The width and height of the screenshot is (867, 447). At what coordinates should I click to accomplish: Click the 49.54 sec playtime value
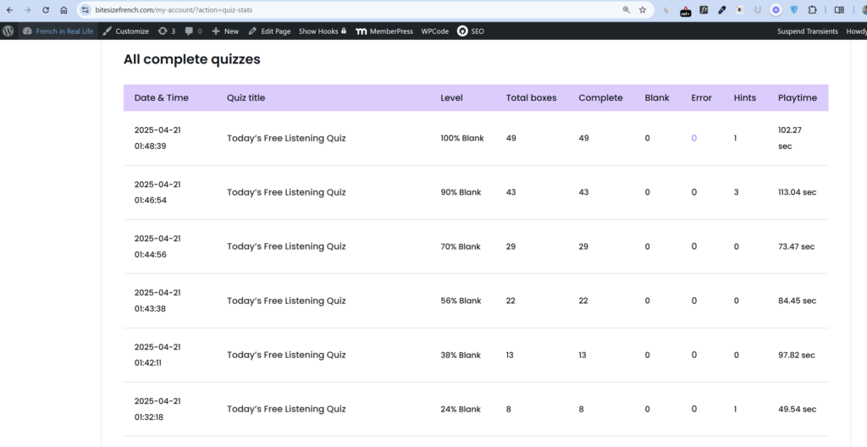[798, 410]
